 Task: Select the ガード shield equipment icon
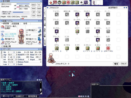40,35
